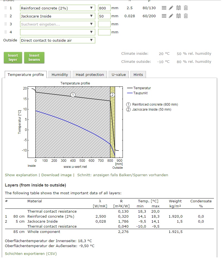Grab drag handle of layer 3
222x261 pixels.
pyautogui.click(x=6, y=24)
